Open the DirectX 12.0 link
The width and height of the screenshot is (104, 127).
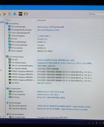tap(42, 39)
